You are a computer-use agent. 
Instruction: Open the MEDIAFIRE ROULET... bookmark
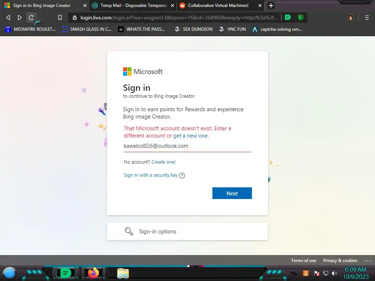tap(30, 29)
